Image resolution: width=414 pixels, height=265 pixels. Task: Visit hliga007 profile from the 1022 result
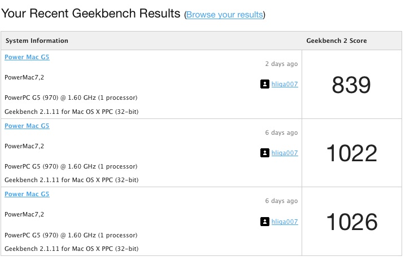(x=285, y=153)
